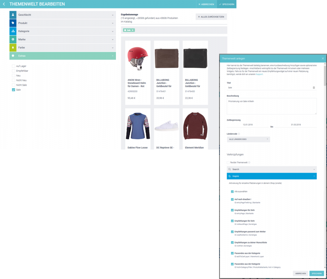The width and height of the screenshot is (327, 279).
Task: Select the Element Meridian sweater thumbnail
Action: pyautogui.click(x=195, y=126)
